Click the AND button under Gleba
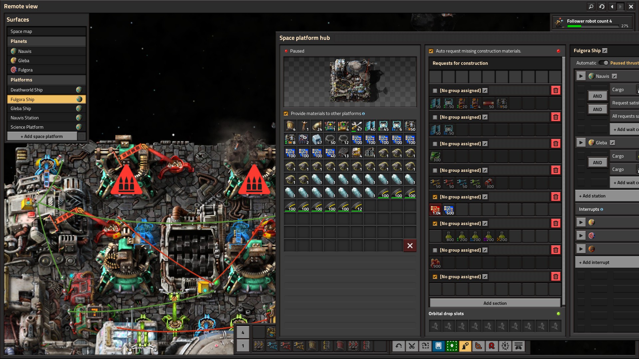The image size is (639, 359). coord(597,163)
